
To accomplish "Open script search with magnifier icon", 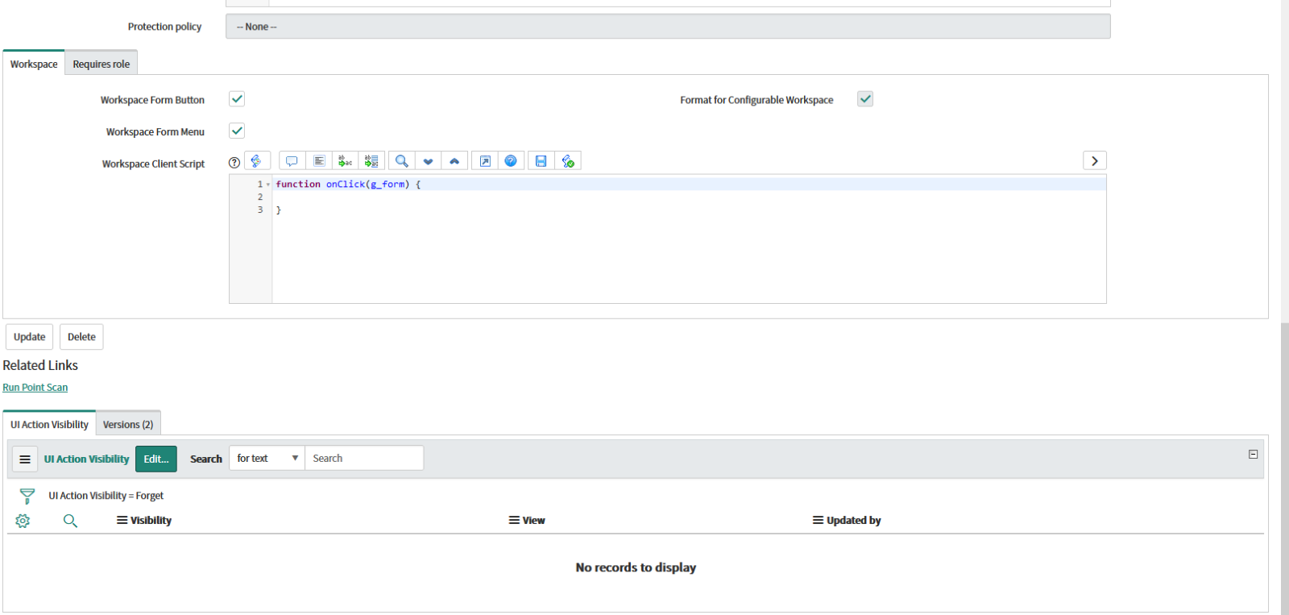I will (x=401, y=161).
